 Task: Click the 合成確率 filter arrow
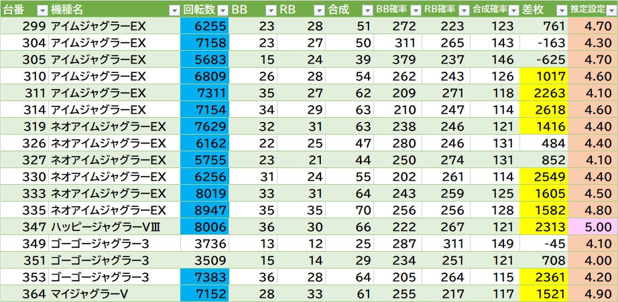pyautogui.click(x=511, y=10)
